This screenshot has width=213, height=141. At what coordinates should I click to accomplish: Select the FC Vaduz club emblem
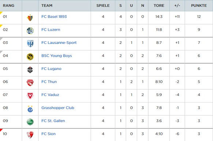click(x=30, y=96)
